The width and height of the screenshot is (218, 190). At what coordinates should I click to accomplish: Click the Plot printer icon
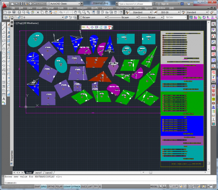[x=19, y=12]
